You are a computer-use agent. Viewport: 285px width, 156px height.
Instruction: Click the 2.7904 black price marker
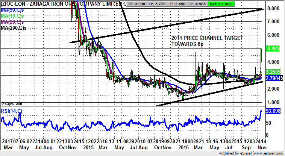(x=274, y=78)
